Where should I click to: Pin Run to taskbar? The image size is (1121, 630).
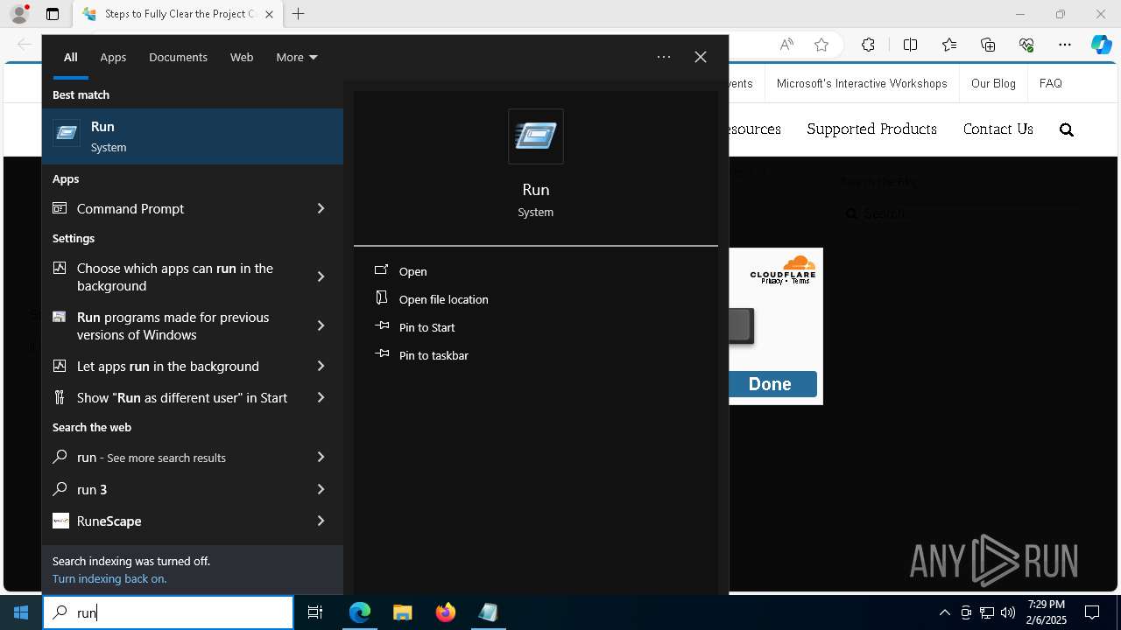[434, 355]
